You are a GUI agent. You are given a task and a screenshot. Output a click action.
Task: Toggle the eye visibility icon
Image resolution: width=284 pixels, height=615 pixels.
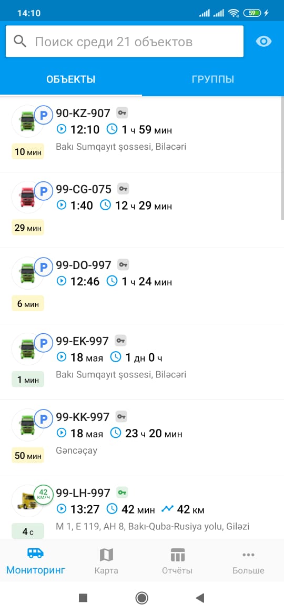click(x=263, y=42)
